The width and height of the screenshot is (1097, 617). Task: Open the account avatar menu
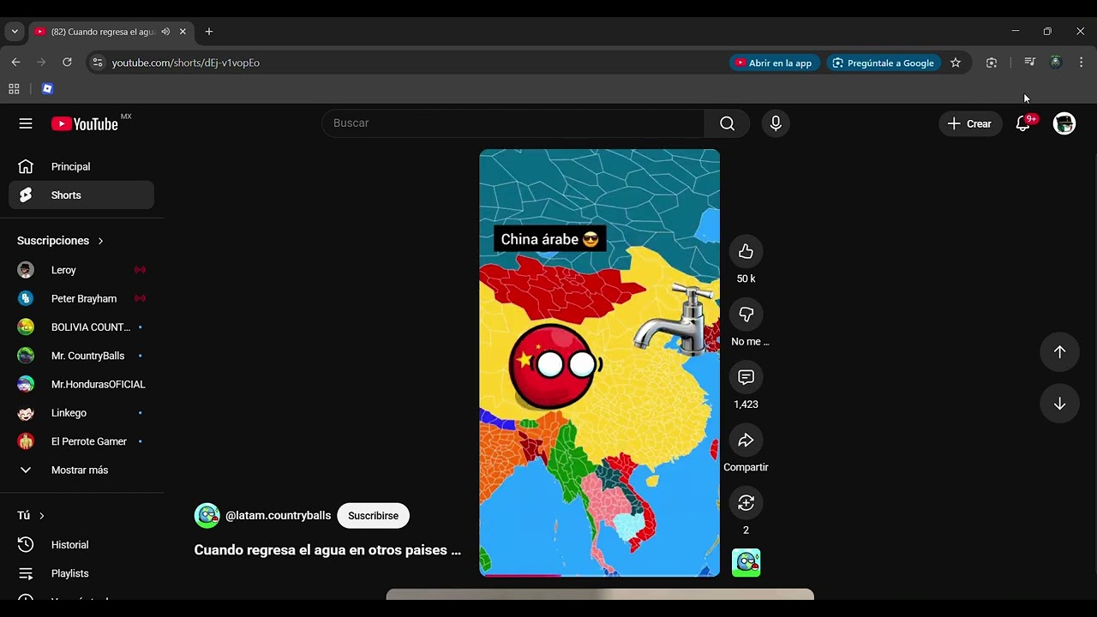coord(1064,123)
